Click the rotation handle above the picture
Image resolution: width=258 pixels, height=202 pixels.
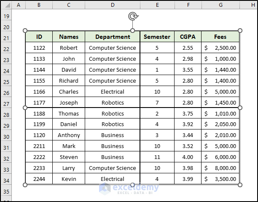(133, 16)
